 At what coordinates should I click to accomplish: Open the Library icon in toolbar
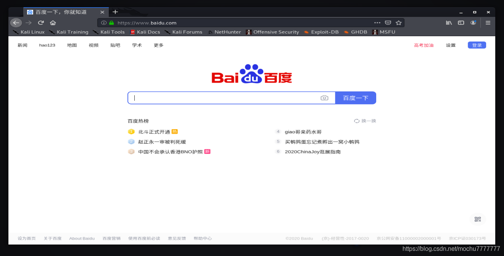pos(449,23)
